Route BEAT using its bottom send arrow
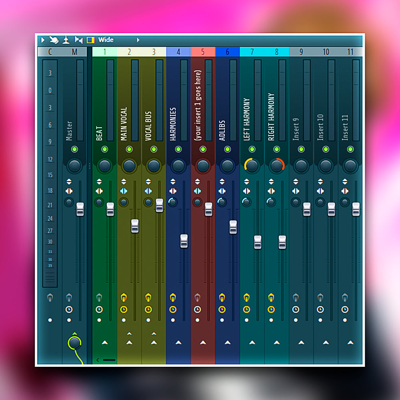This screenshot has height=400, width=400. pos(104,342)
